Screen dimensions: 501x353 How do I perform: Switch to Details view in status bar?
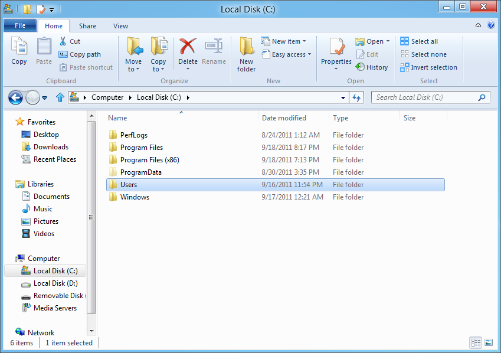click(x=476, y=343)
